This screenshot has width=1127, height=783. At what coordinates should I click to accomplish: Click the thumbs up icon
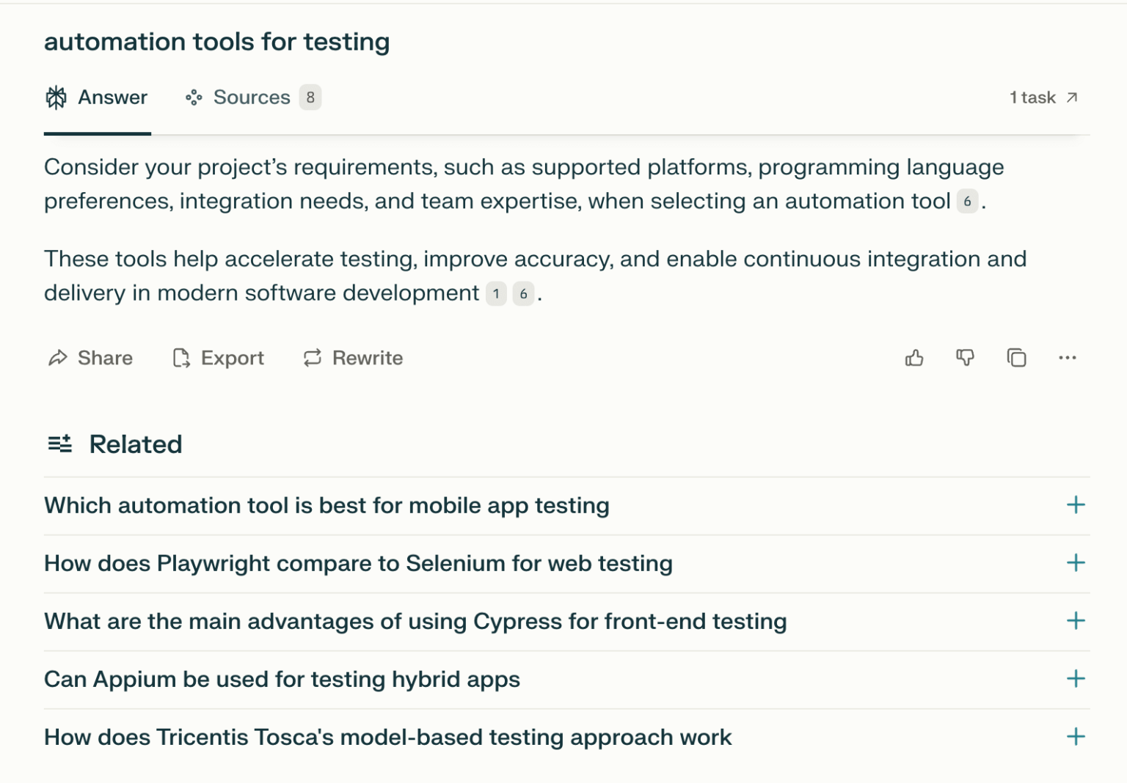(x=914, y=358)
